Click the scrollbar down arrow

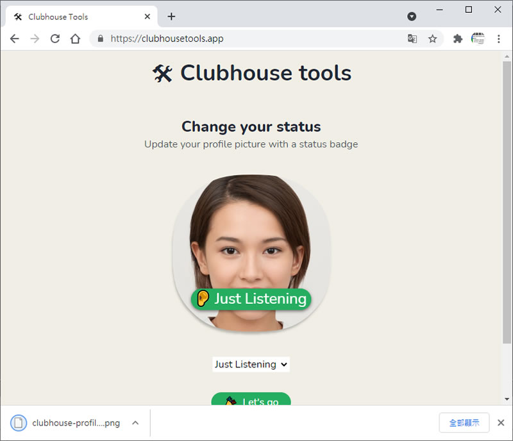507,399
